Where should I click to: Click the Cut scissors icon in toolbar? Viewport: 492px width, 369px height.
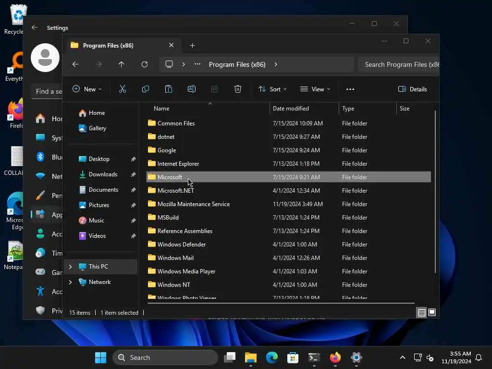123,89
